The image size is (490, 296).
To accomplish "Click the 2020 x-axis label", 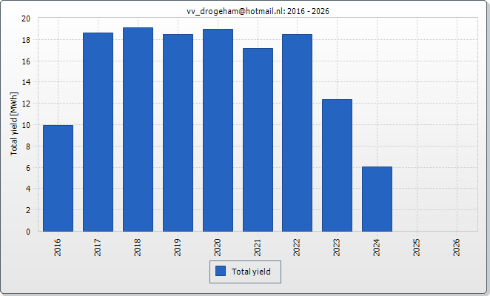I will click(218, 247).
